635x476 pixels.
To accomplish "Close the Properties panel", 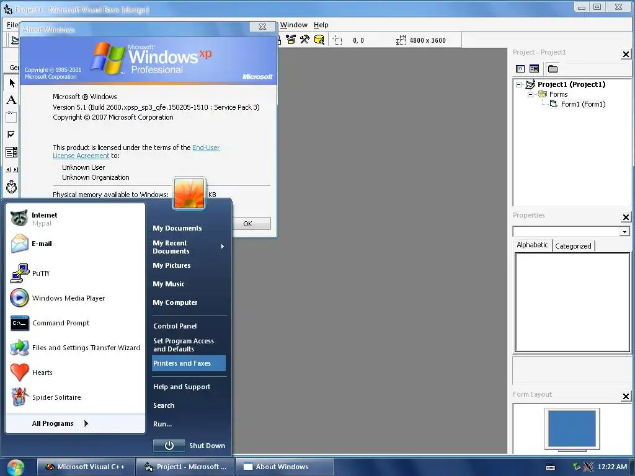I will 626,218.
